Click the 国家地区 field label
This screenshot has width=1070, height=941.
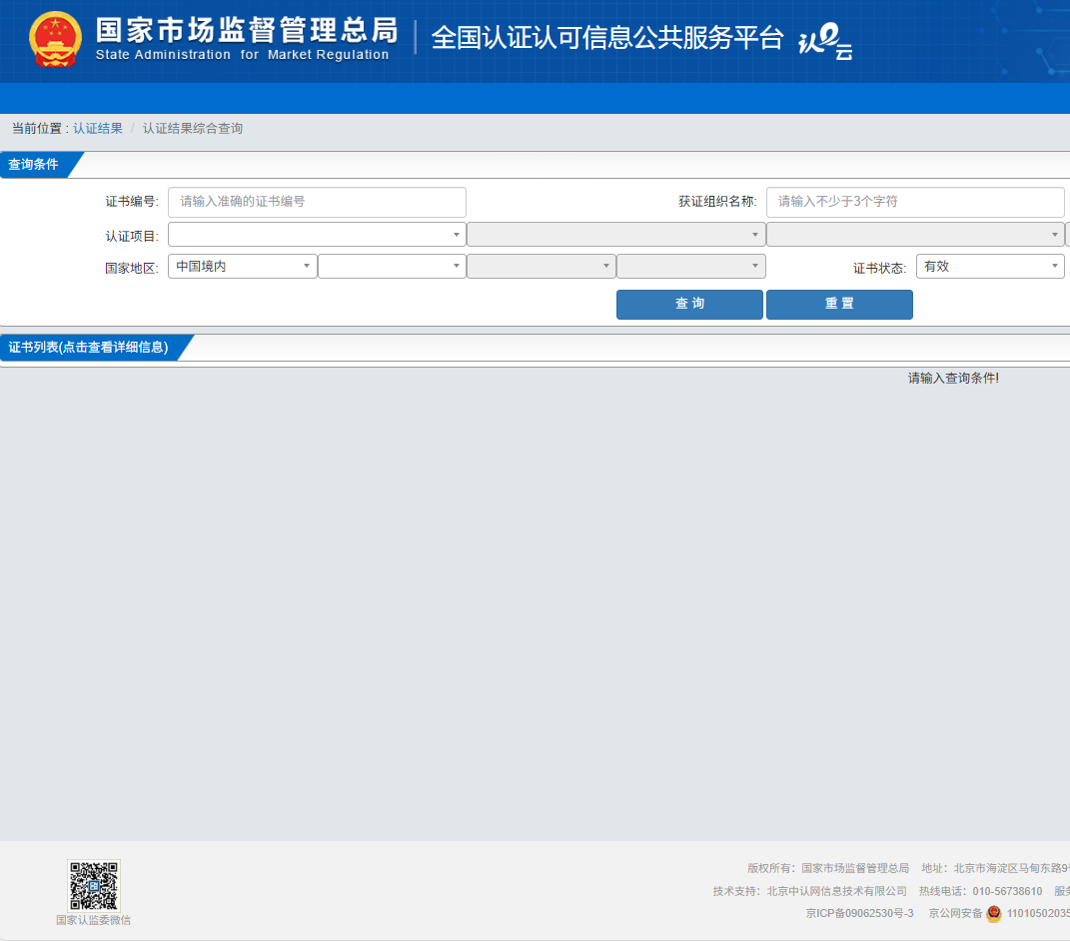point(131,268)
